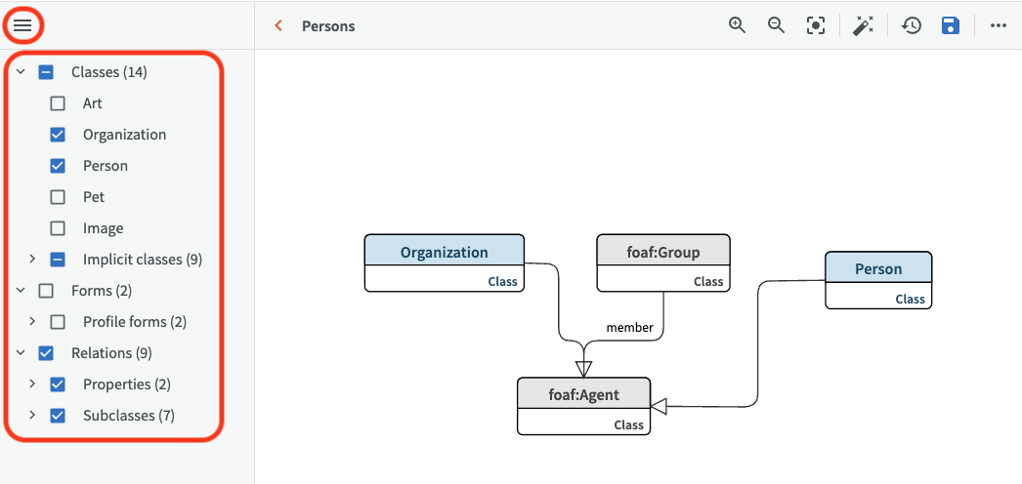Screen dimensions: 1022x484
Task: Click the hamburger menu icon
Action: click(22, 25)
